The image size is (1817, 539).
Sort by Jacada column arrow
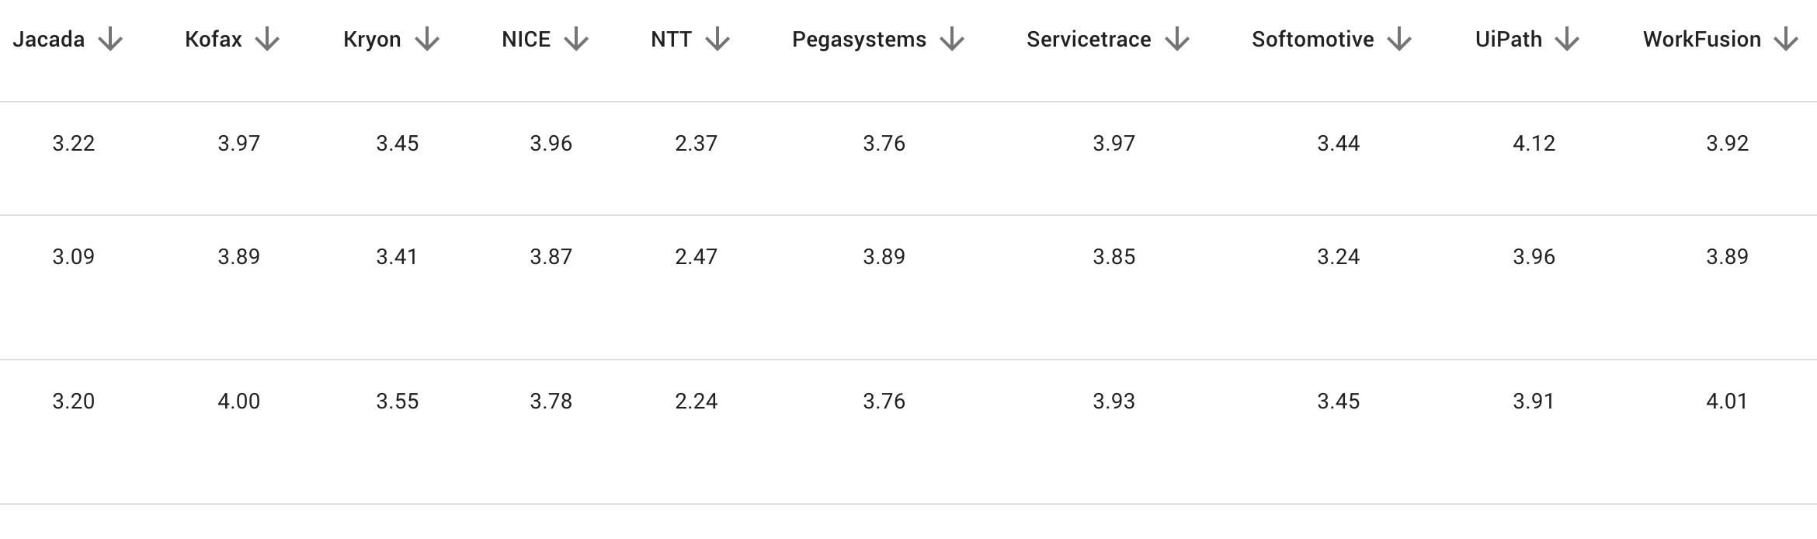(110, 40)
